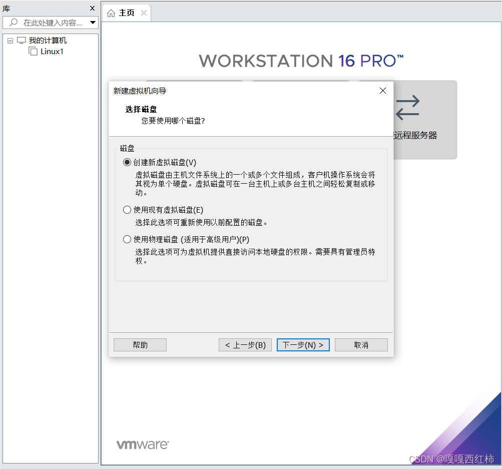Click the 上一步(B) button
This screenshot has height=469, width=502.
[245, 345]
